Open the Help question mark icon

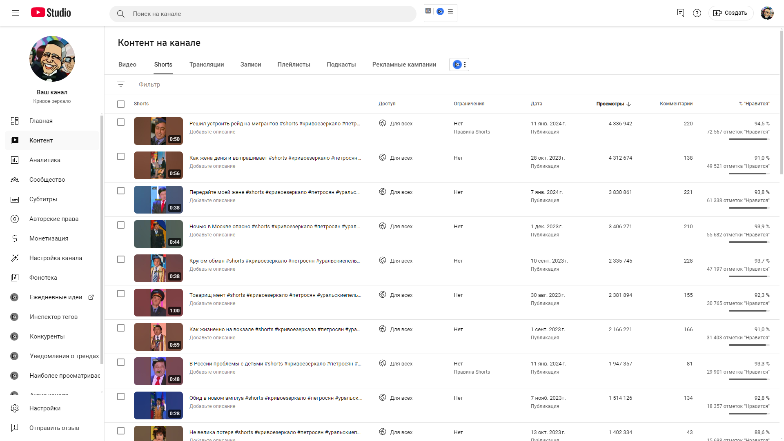pyautogui.click(x=697, y=13)
